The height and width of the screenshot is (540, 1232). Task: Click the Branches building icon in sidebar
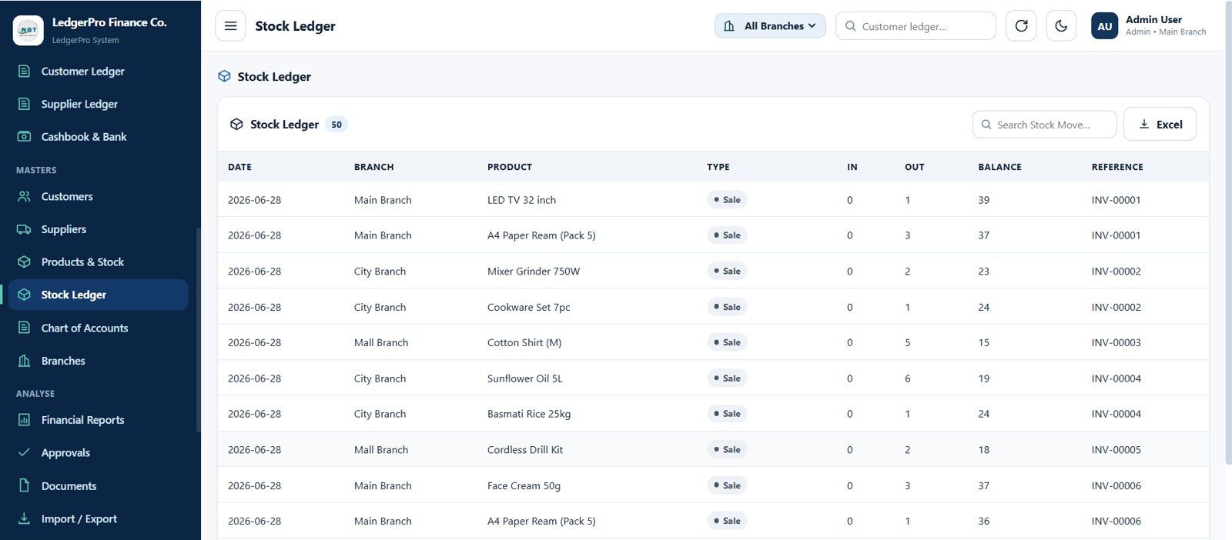(25, 361)
